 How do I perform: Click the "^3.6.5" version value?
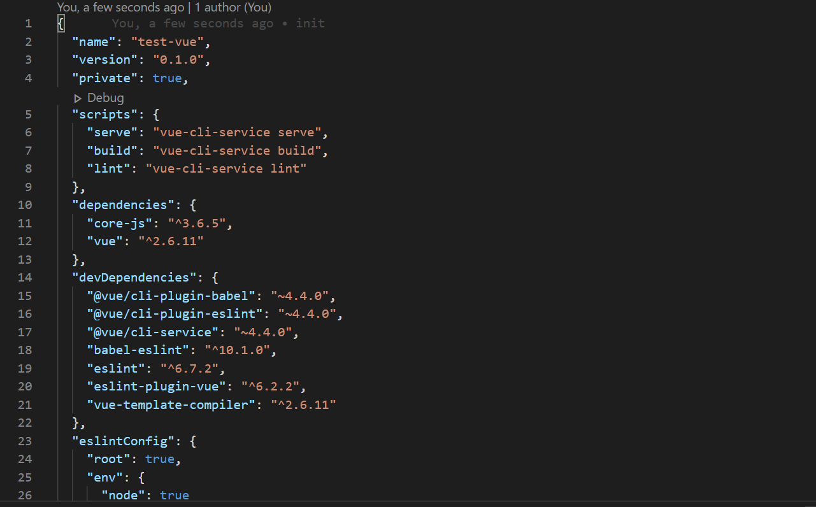[197, 224]
